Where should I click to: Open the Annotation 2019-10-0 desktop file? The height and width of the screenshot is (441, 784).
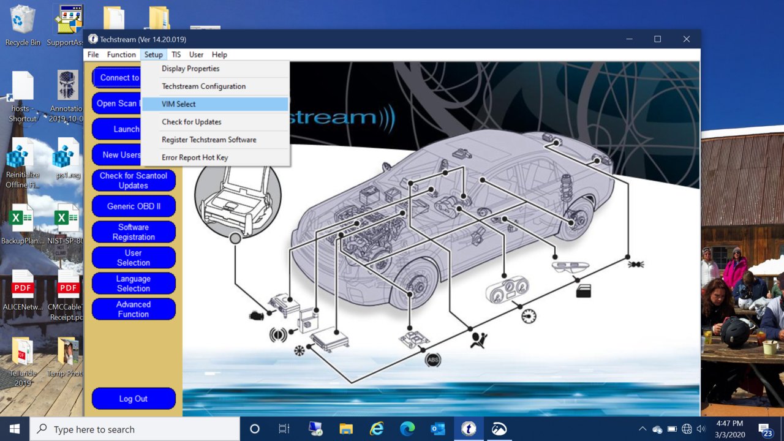pyautogui.click(x=67, y=97)
